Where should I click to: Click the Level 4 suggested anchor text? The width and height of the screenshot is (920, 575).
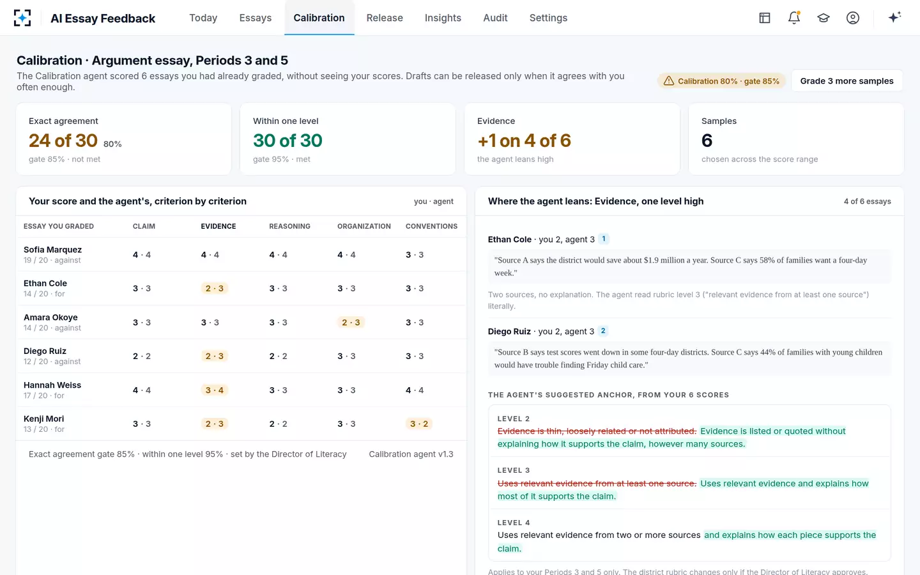(687, 542)
